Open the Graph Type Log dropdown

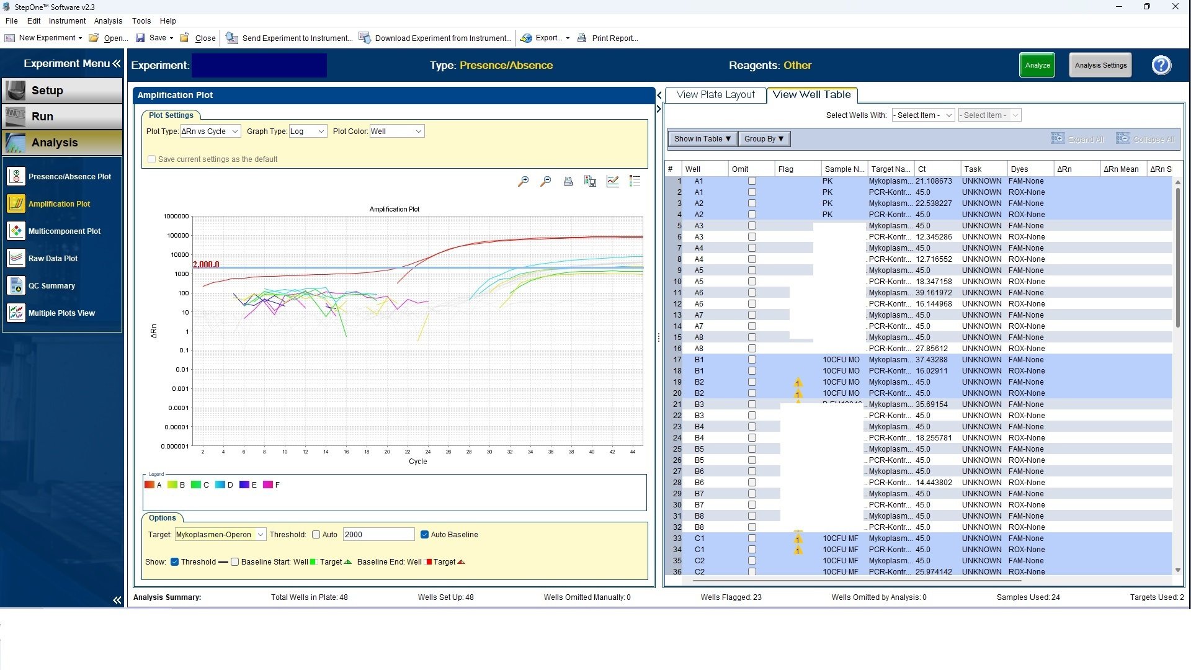[308, 132]
